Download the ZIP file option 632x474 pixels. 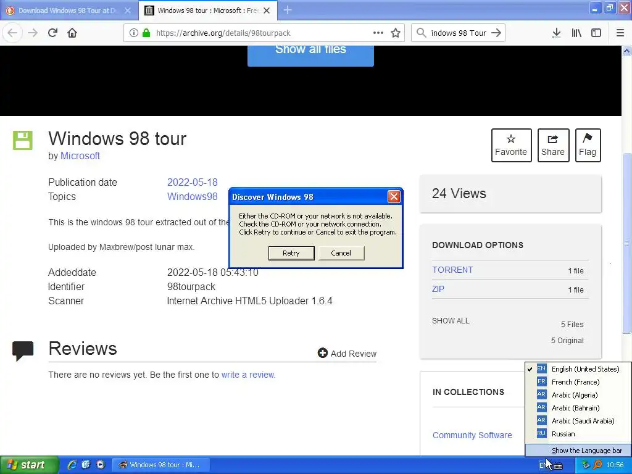[x=438, y=289]
